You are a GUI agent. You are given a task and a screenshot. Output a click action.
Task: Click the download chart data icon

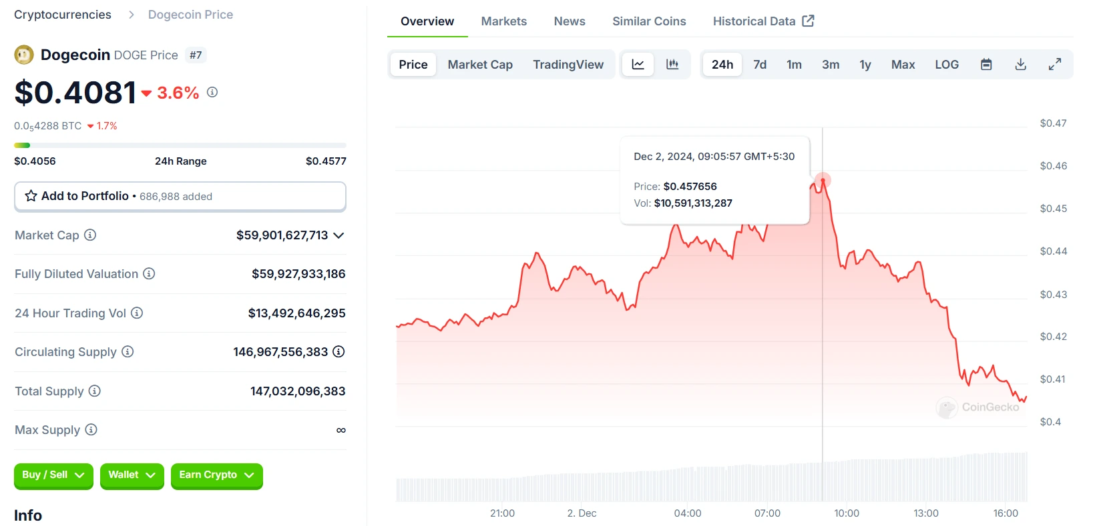point(1021,65)
